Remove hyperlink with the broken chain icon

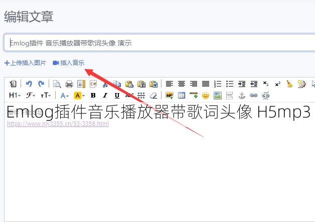[x=265, y=95]
